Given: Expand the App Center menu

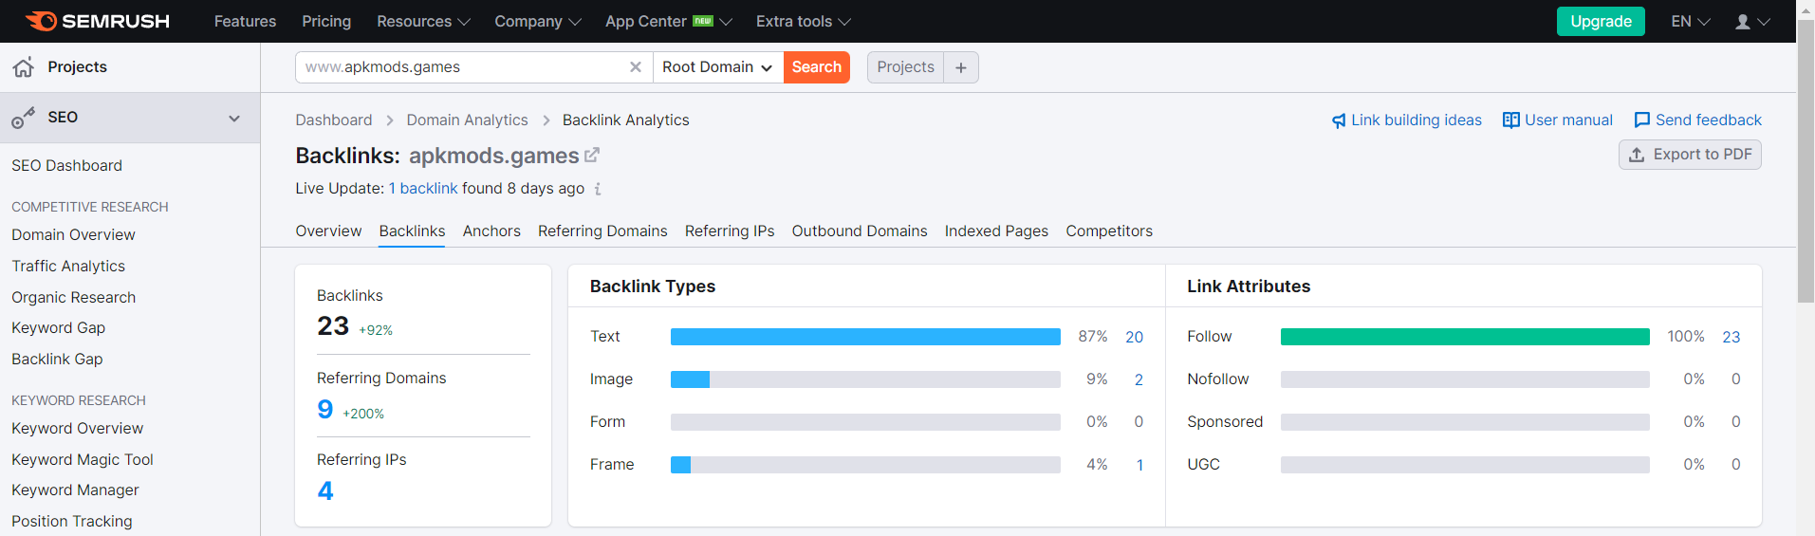Looking at the screenshot, I should coord(669,21).
